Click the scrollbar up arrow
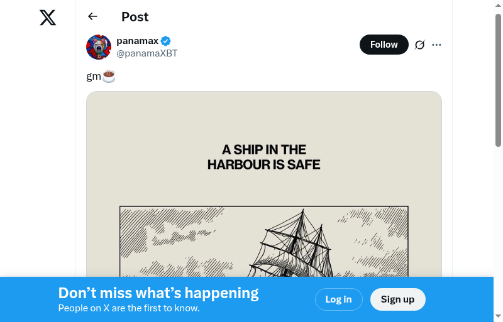This screenshot has width=503, height=322. click(498, 6)
